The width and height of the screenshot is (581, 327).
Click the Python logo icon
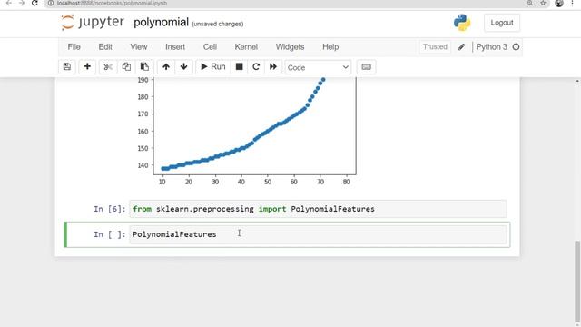point(462,23)
